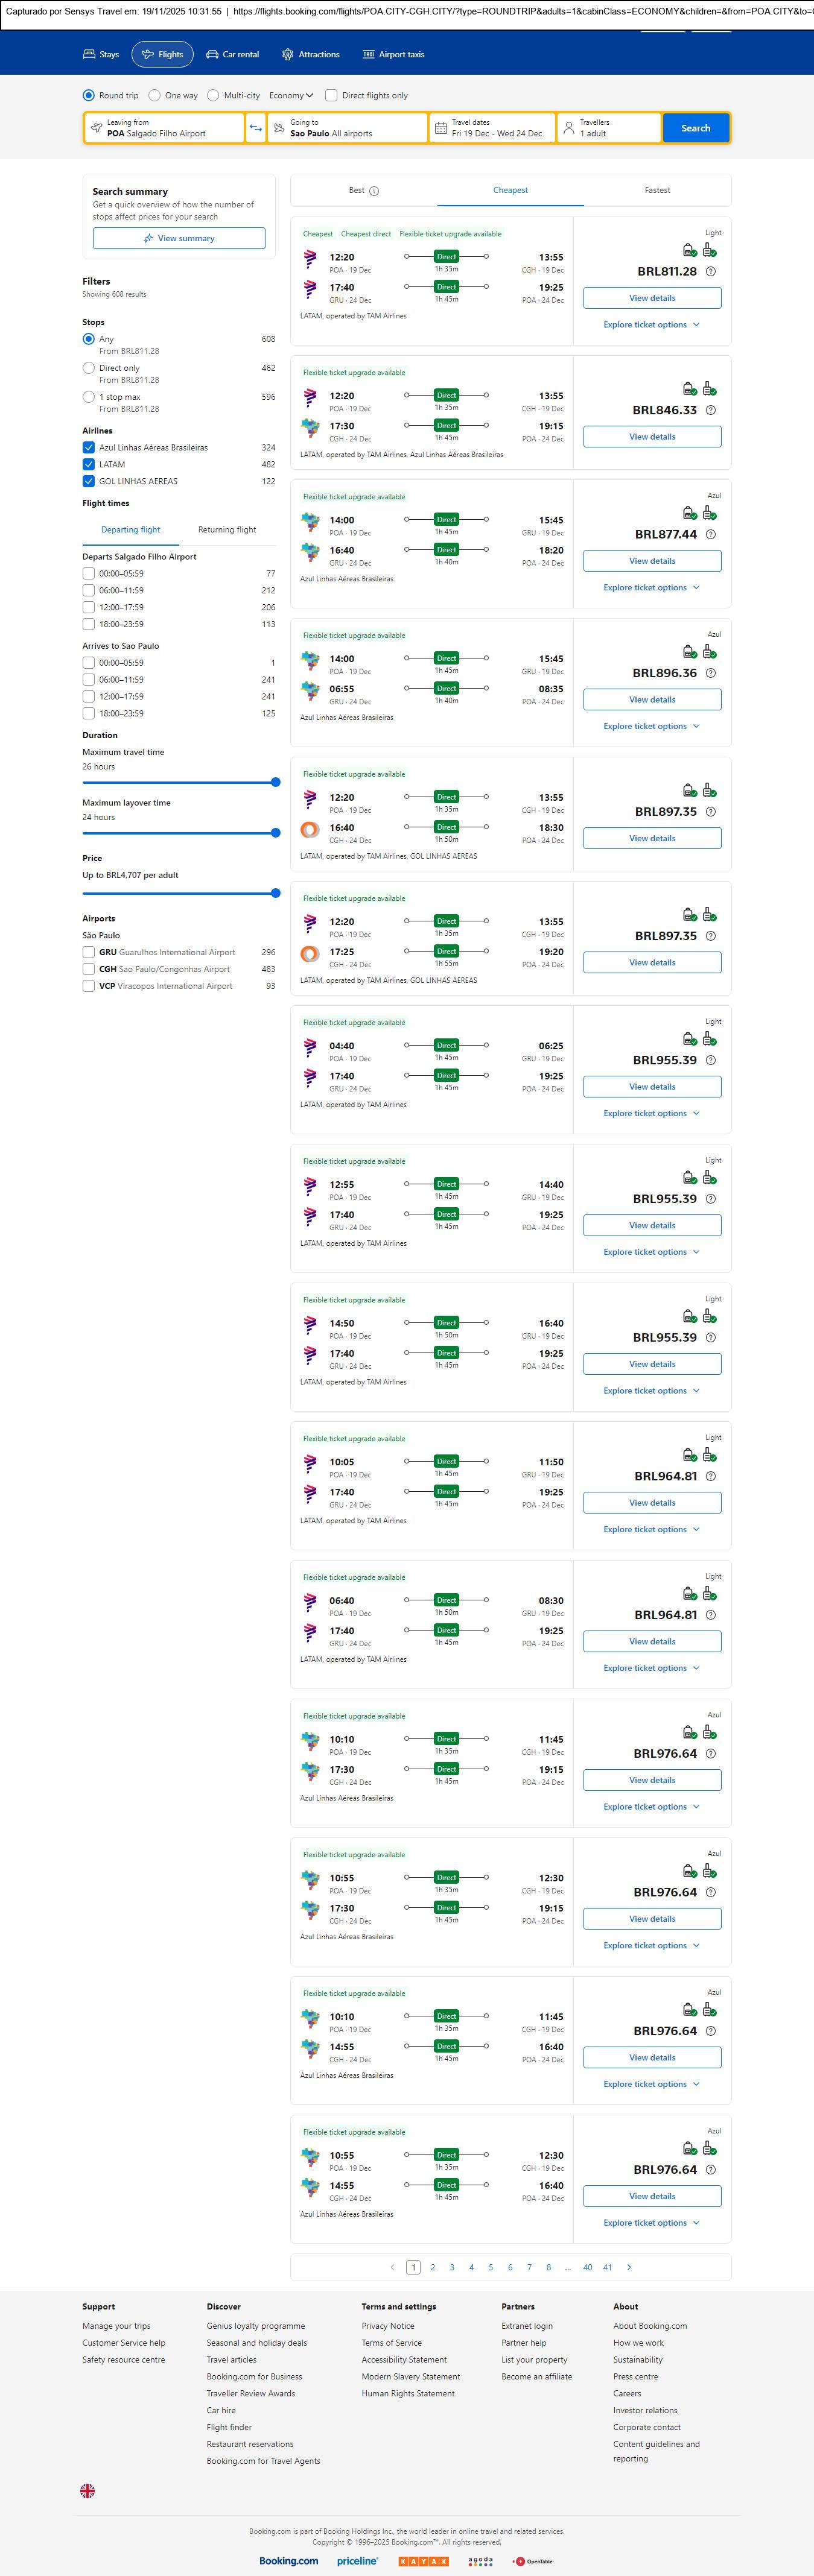Viewport: 814px width, 2576px height.
Task: Switch to the Fastest sorting tab
Action: [657, 190]
